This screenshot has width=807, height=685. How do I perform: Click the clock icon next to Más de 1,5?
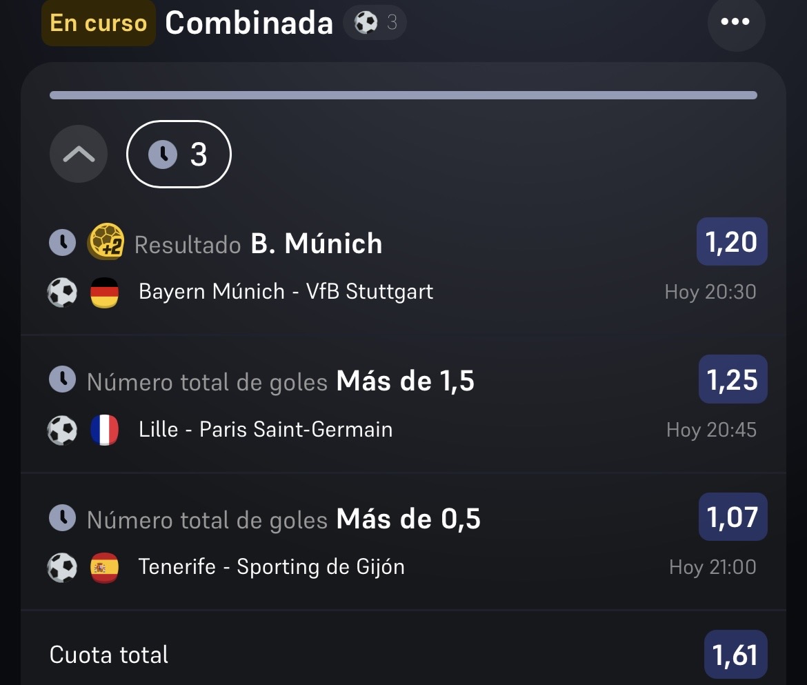(62, 379)
